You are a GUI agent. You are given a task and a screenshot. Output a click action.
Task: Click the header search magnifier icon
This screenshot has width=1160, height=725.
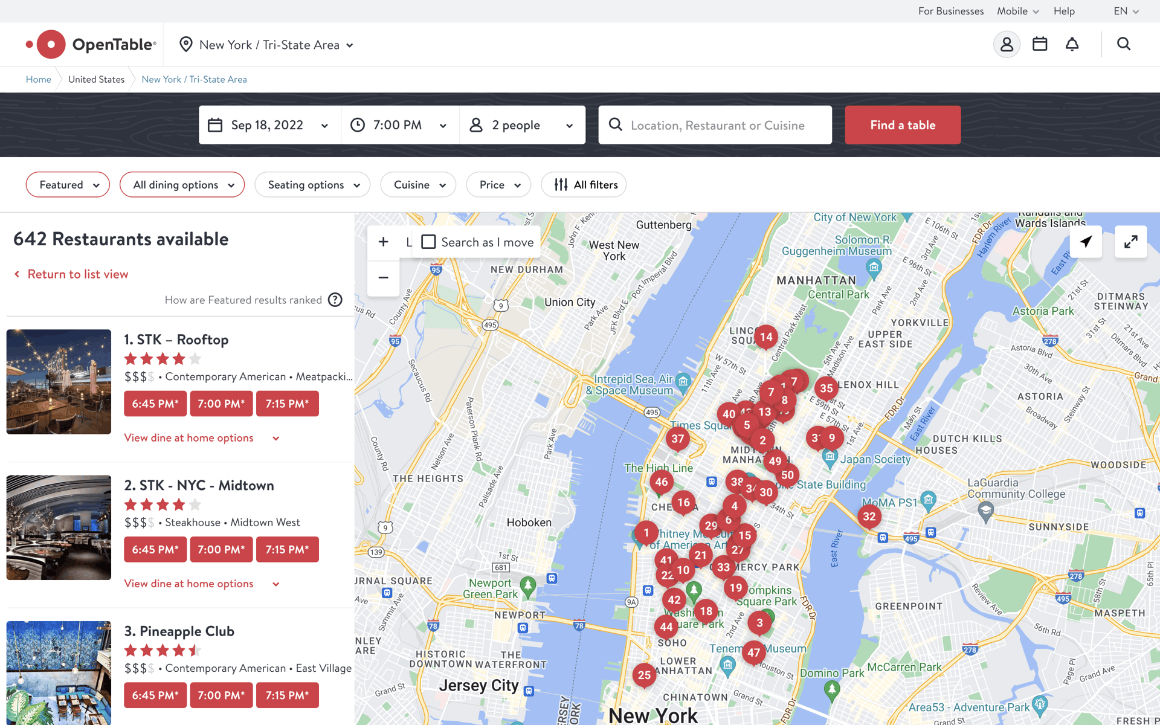coord(1124,44)
